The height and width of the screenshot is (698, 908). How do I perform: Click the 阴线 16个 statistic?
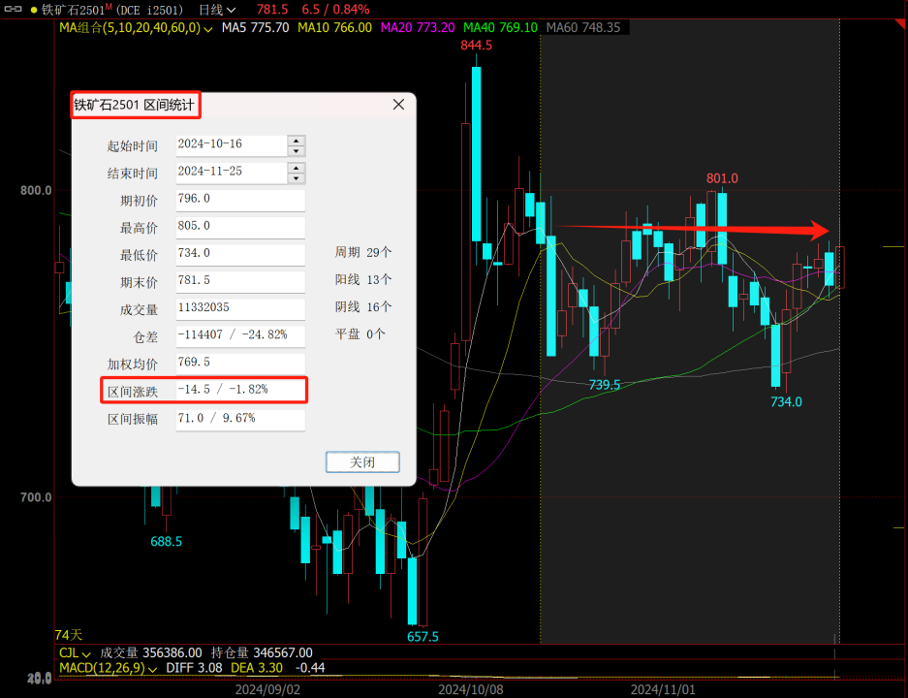[363, 307]
